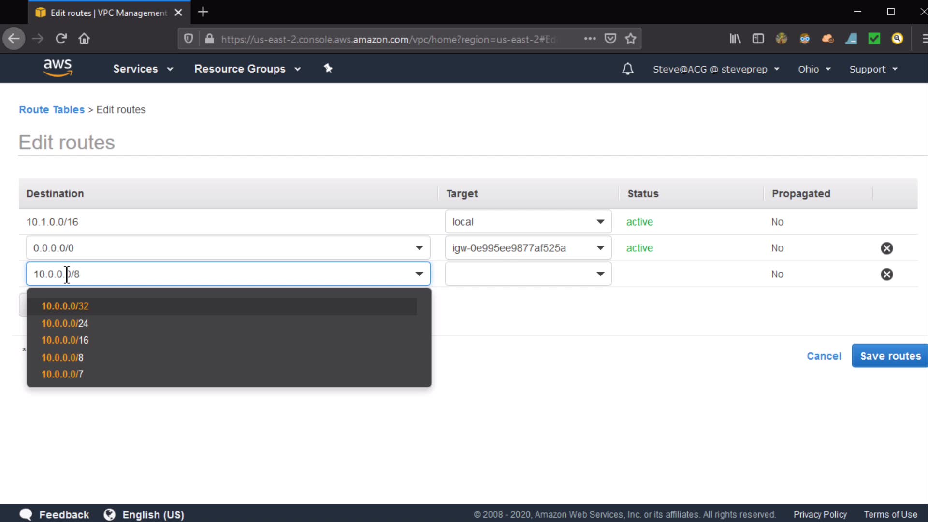
Task: Bookmark this page with star icon
Action: tap(630, 39)
